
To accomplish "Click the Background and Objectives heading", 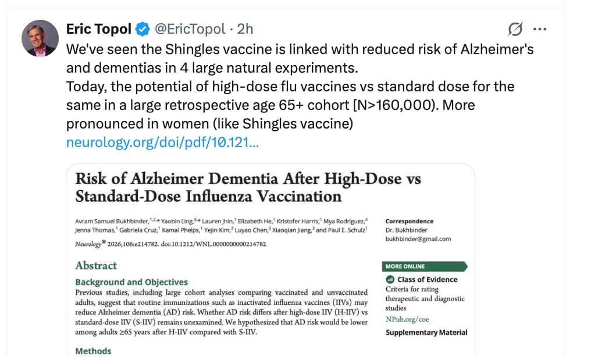I will click(131, 282).
